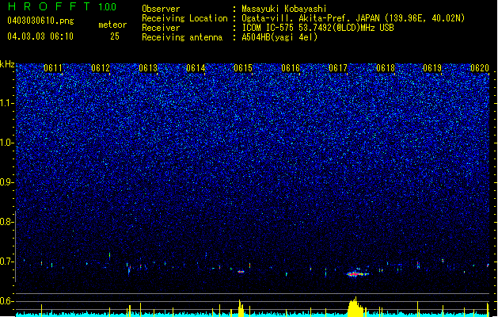Click the date stamp 04.03.03 06:10
The image size is (498, 317).
pyautogui.click(x=40, y=36)
